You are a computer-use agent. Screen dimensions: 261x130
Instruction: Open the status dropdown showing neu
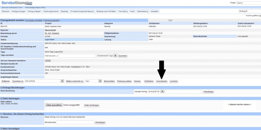pos(93,81)
